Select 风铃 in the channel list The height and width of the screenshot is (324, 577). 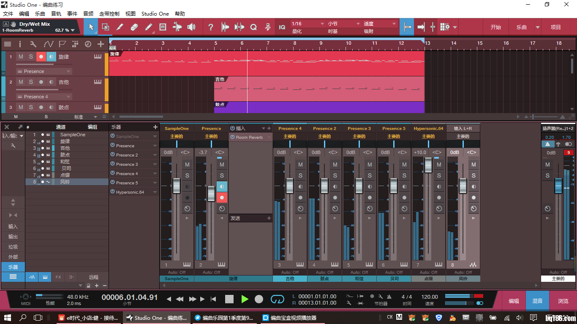pyautogui.click(x=67, y=182)
